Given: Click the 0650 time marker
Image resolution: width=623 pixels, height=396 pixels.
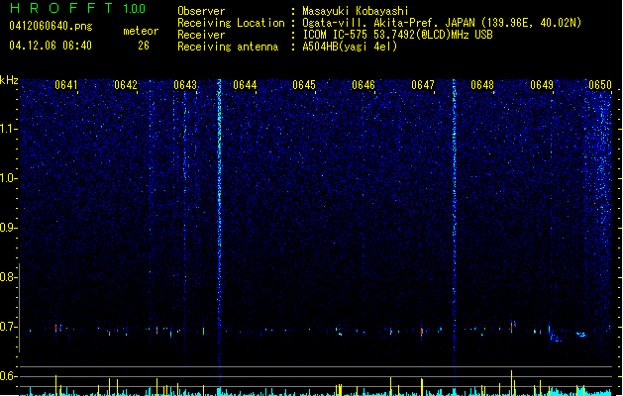Looking at the screenshot, I should (x=600, y=85).
